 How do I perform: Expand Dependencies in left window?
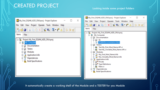[22, 58]
